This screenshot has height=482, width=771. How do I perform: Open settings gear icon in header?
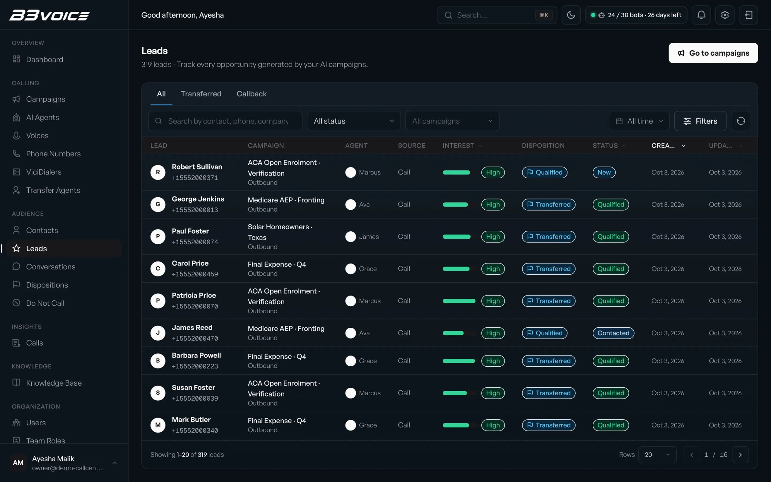(725, 15)
